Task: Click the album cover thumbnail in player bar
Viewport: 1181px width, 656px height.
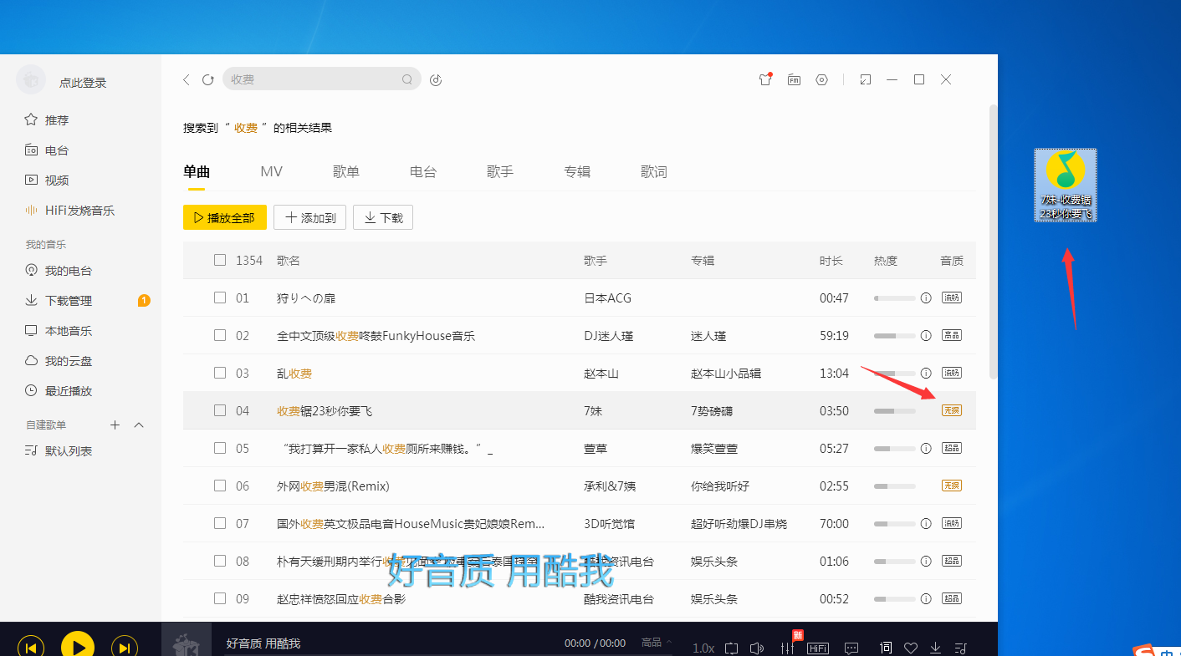Action: [x=186, y=639]
